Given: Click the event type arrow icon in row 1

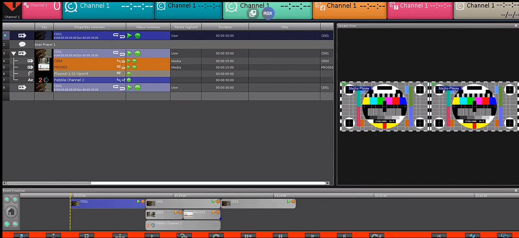Looking at the screenshot, I should click(22, 35).
